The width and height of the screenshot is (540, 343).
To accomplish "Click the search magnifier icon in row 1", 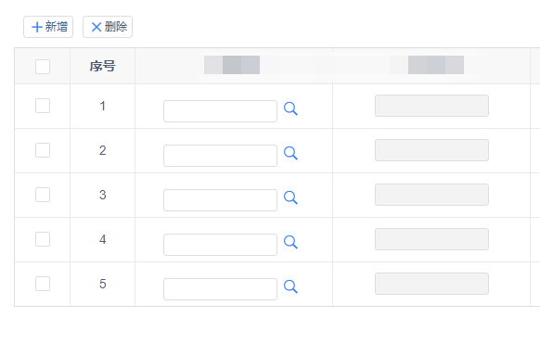I will (290, 108).
